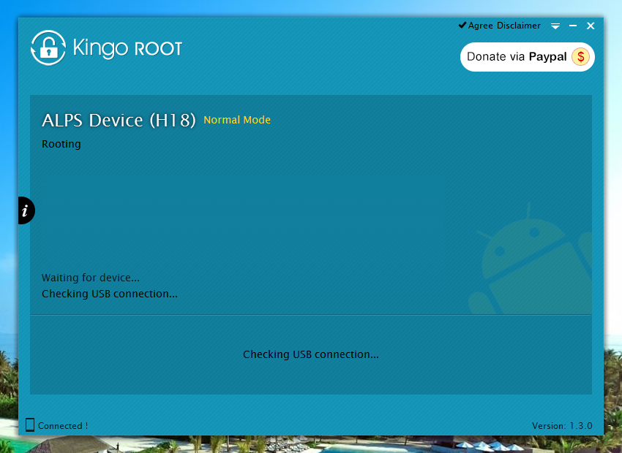This screenshot has height=453, width=622.
Task: Select the 'ALPS Device (H18)' heading
Action: tap(119, 121)
